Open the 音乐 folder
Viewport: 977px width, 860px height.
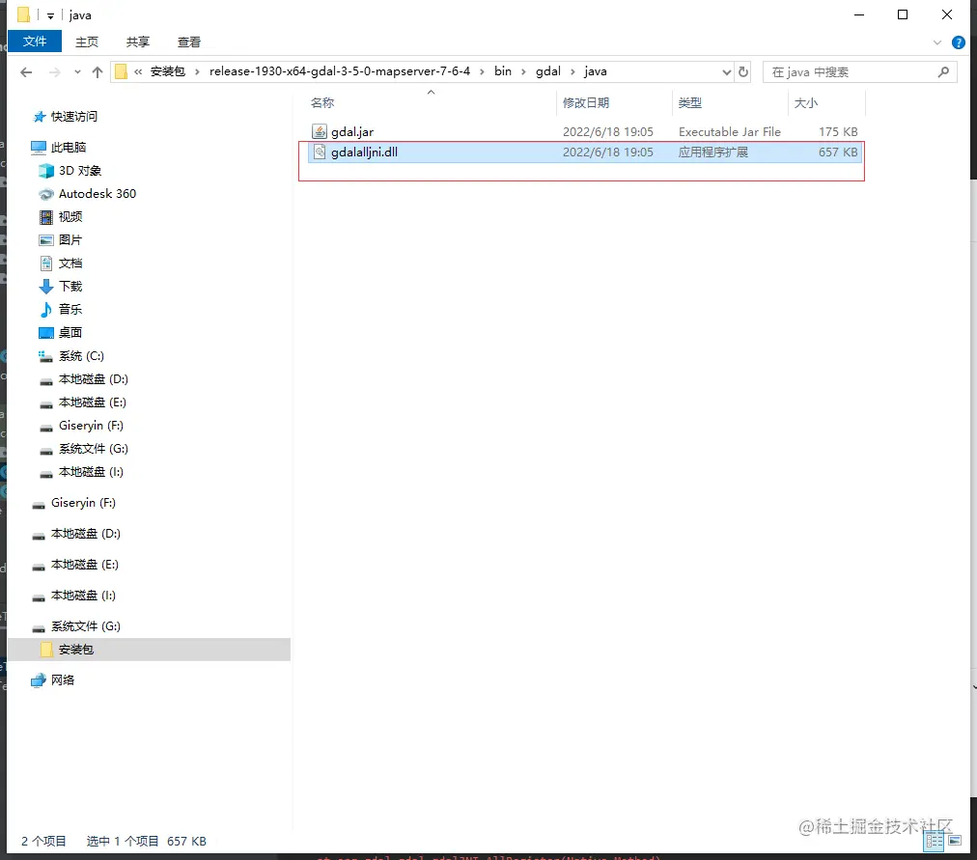[70, 310]
